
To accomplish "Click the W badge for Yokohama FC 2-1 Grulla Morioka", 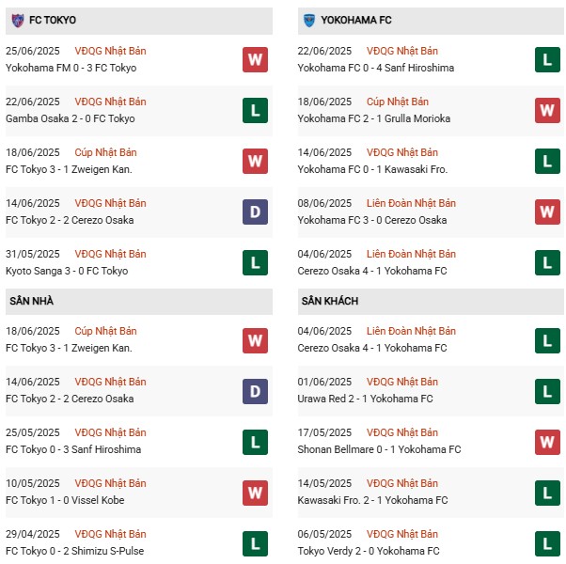I will pos(547,110).
